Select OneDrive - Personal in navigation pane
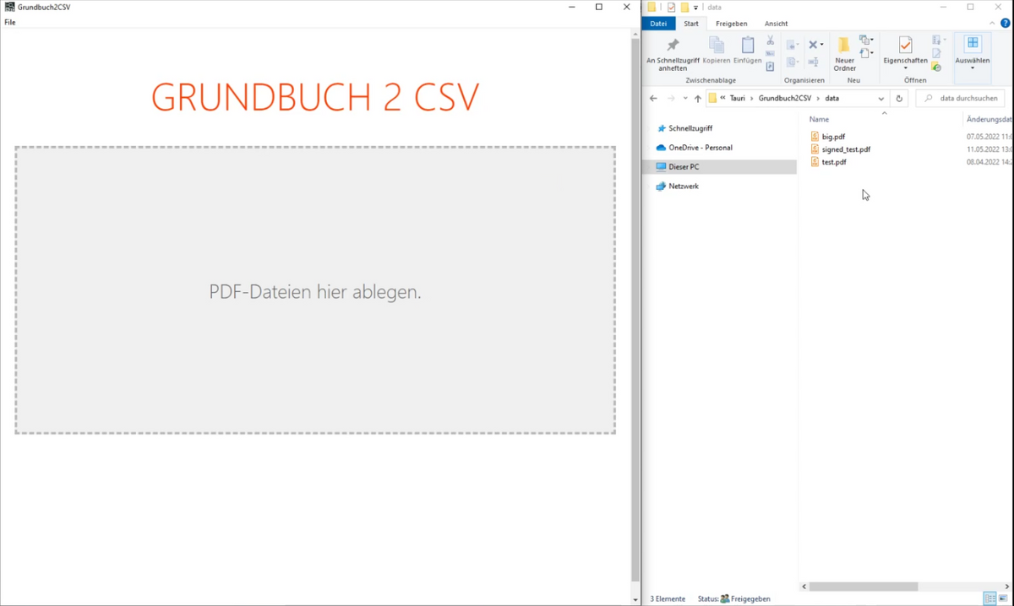The image size is (1014, 606). tap(700, 148)
